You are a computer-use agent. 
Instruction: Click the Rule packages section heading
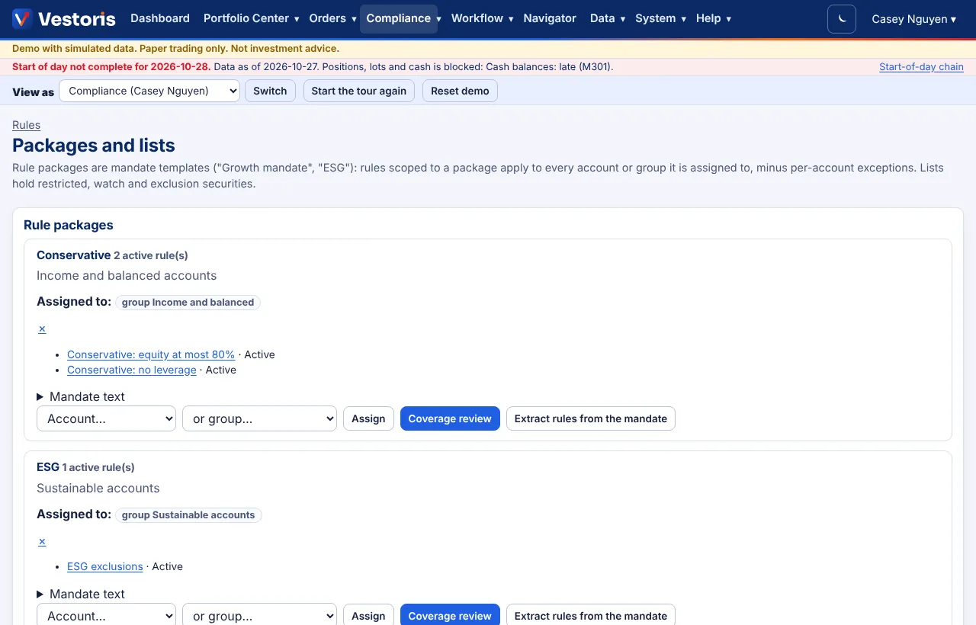(x=69, y=225)
